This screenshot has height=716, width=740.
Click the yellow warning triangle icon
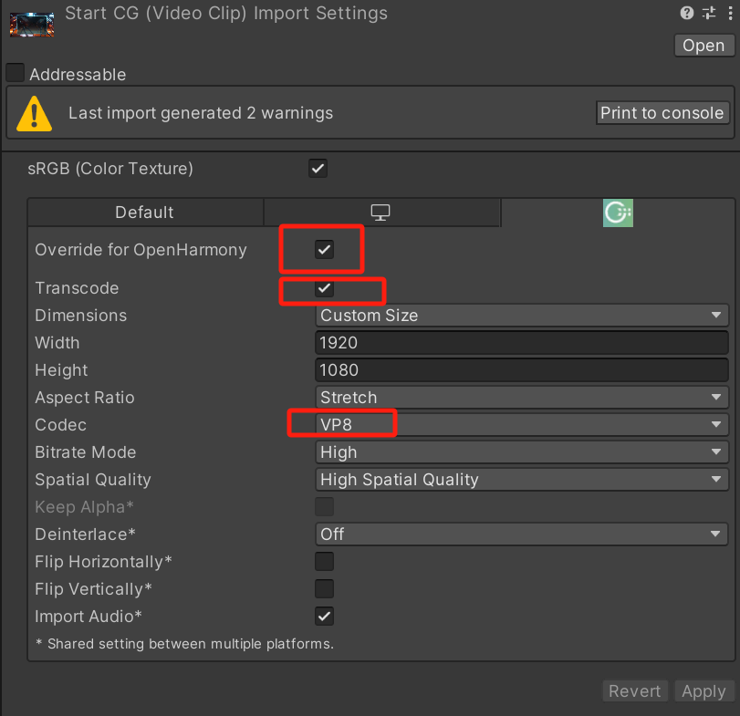click(35, 113)
